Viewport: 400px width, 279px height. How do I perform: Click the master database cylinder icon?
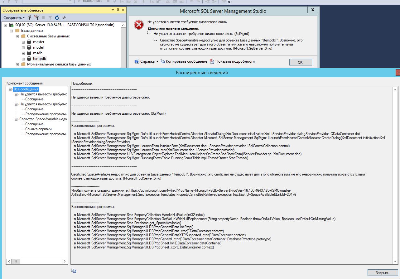pos(29,42)
